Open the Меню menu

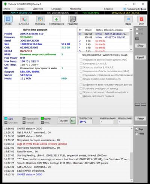(7, 9)
